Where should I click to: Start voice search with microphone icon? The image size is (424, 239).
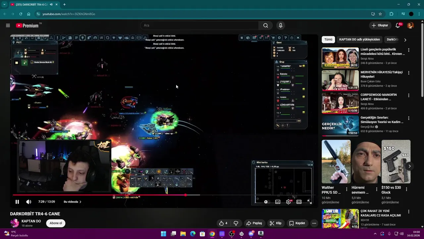(281, 26)
